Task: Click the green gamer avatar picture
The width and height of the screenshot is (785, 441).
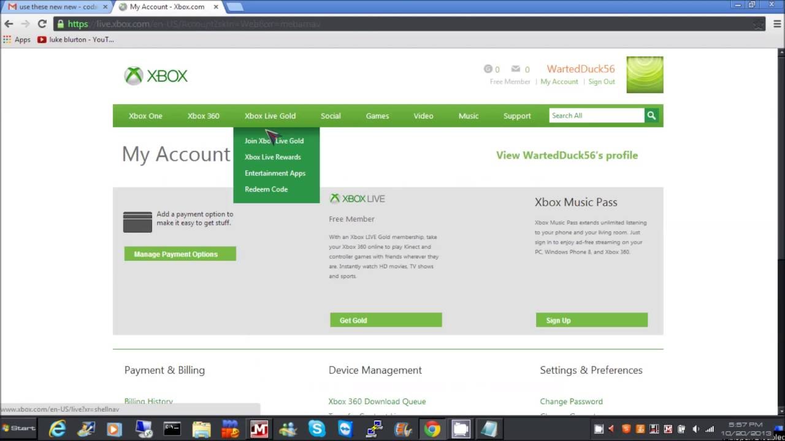Action: (x=645, y=75)
